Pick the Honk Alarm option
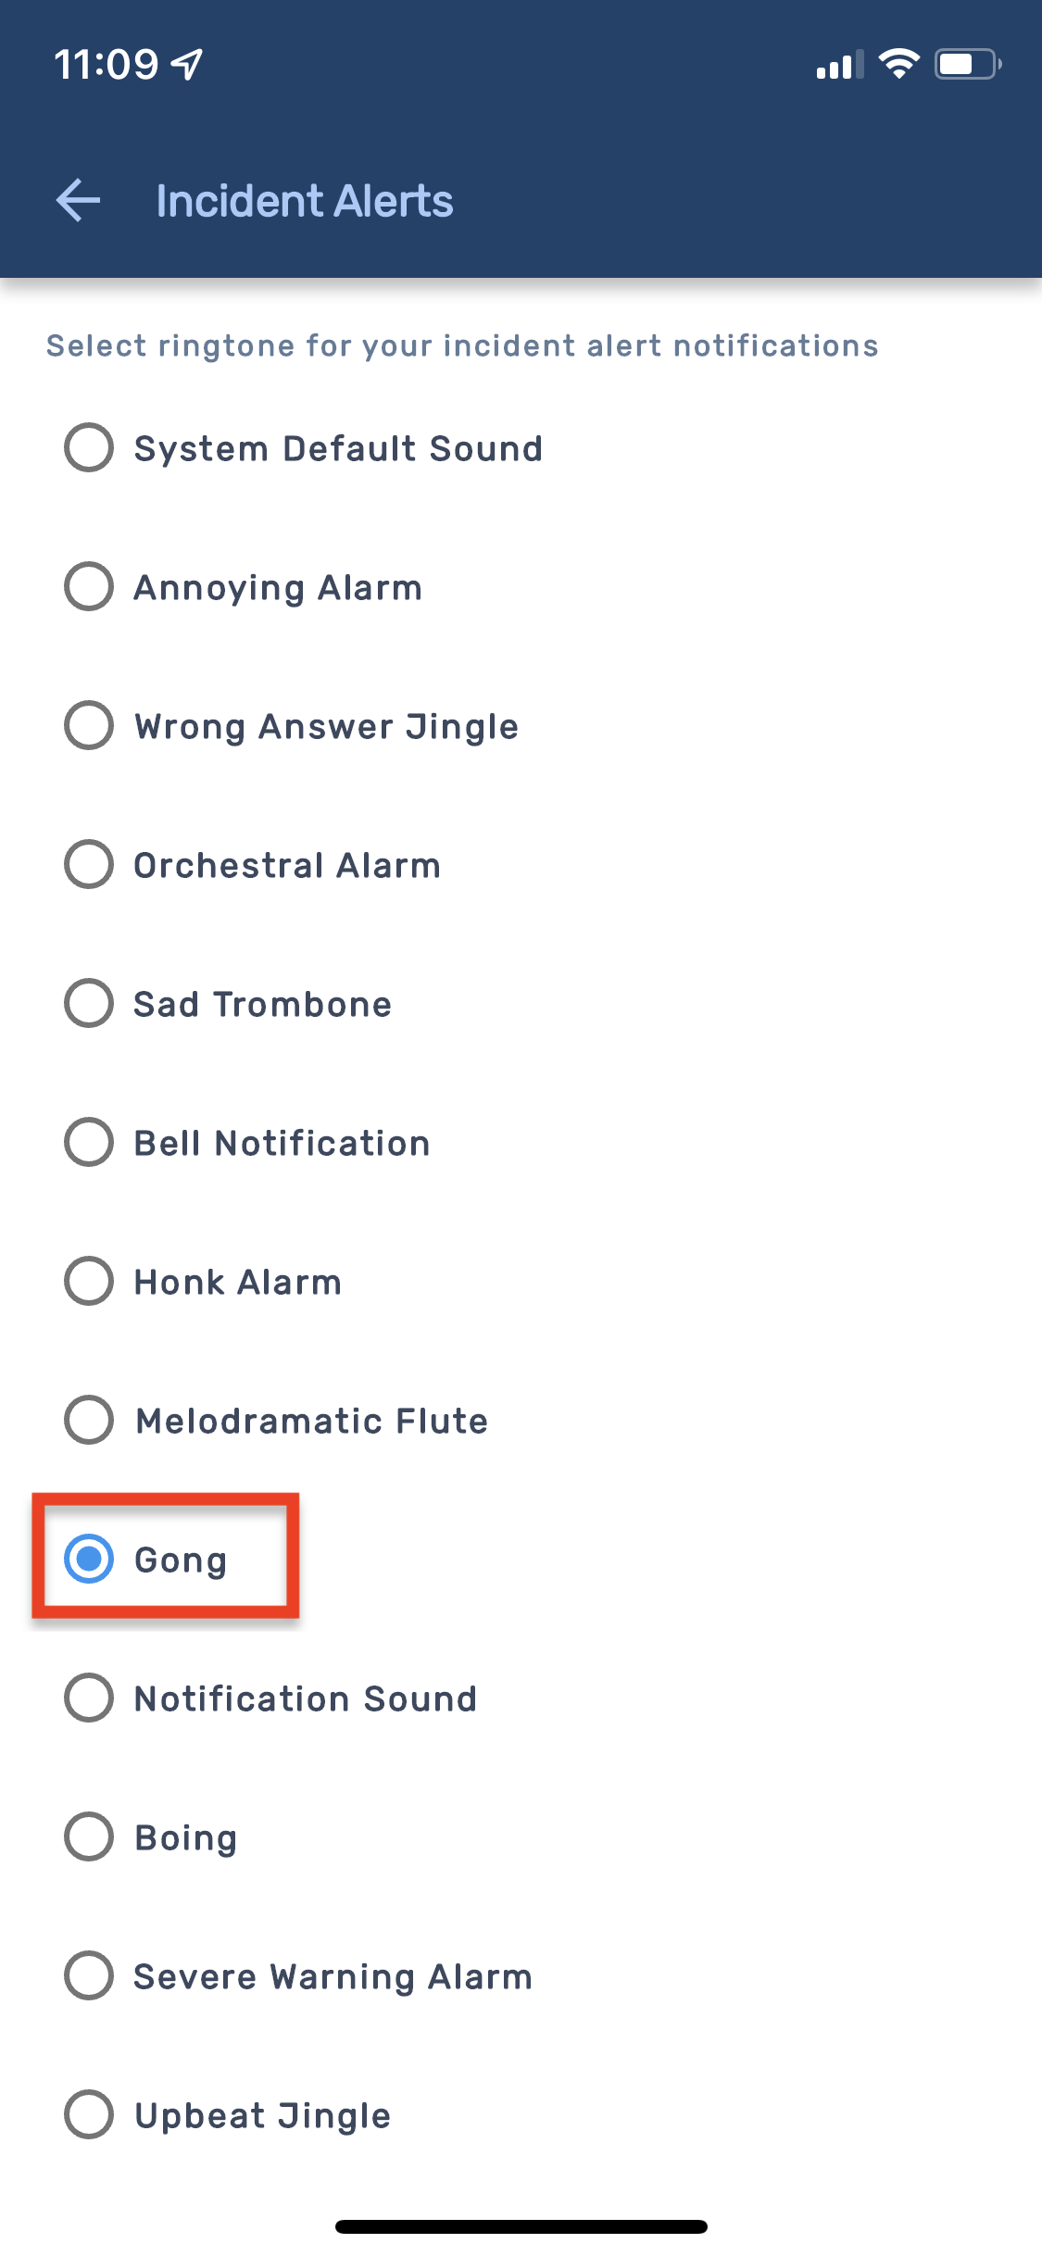This screenshot has height=2256, width=1042. (x=89, y=1282)
